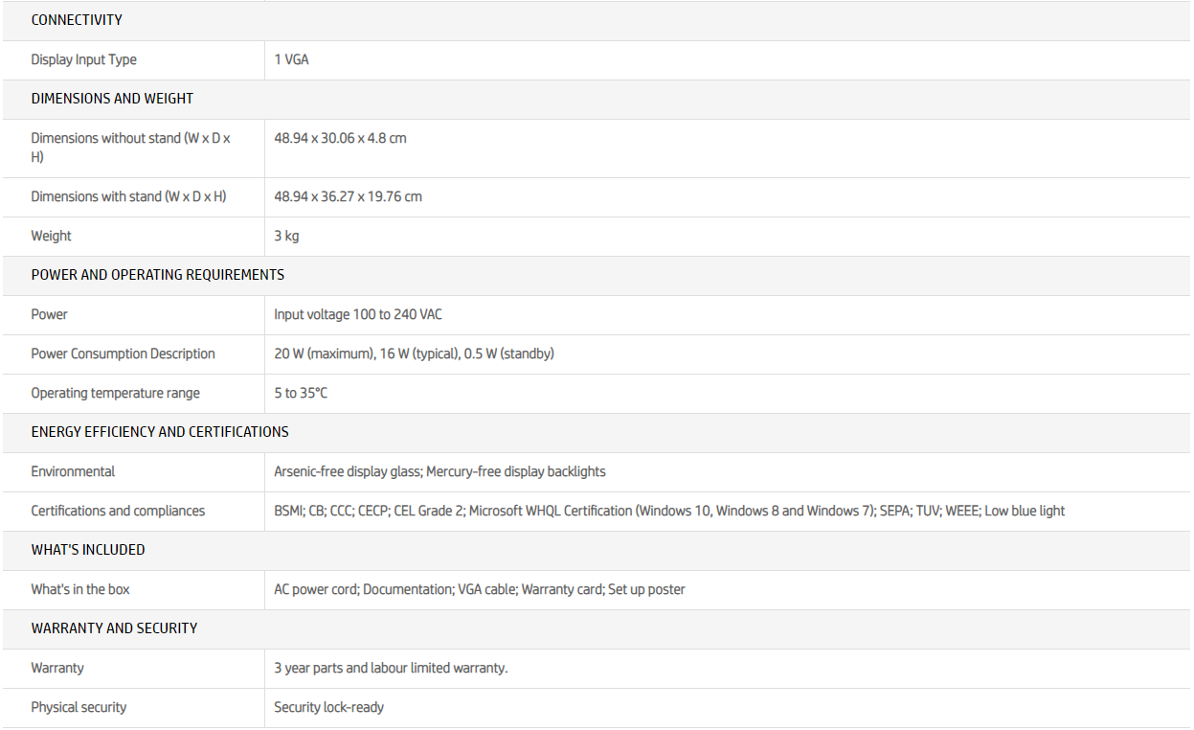Select the Security lock-ready value
Image resolution: width=1194 pixels, height=730 pixels.
(x=328, y=707)
